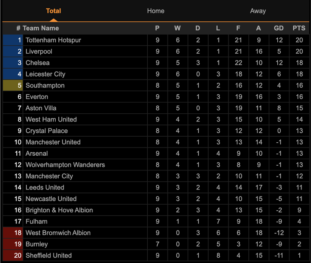Click blue position 1 rank cell
311x263 pixels.
pos(13,40)
